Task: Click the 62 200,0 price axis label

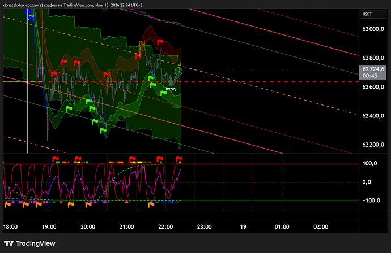Action: coord(373,145)
